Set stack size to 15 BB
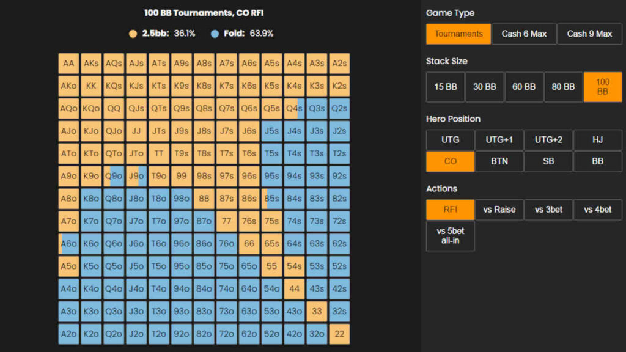This screenshot has height=352, width=626. pyautogui.click(x=445, y=87)
